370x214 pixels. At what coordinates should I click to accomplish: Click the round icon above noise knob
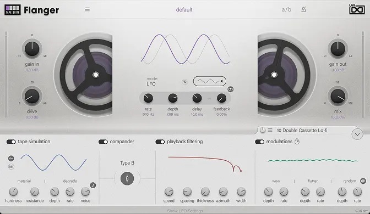pos(93,185)
